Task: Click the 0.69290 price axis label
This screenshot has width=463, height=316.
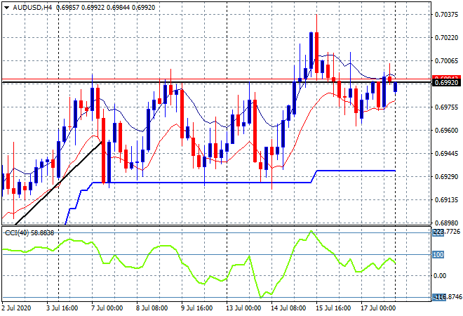Action: point(446,176)
